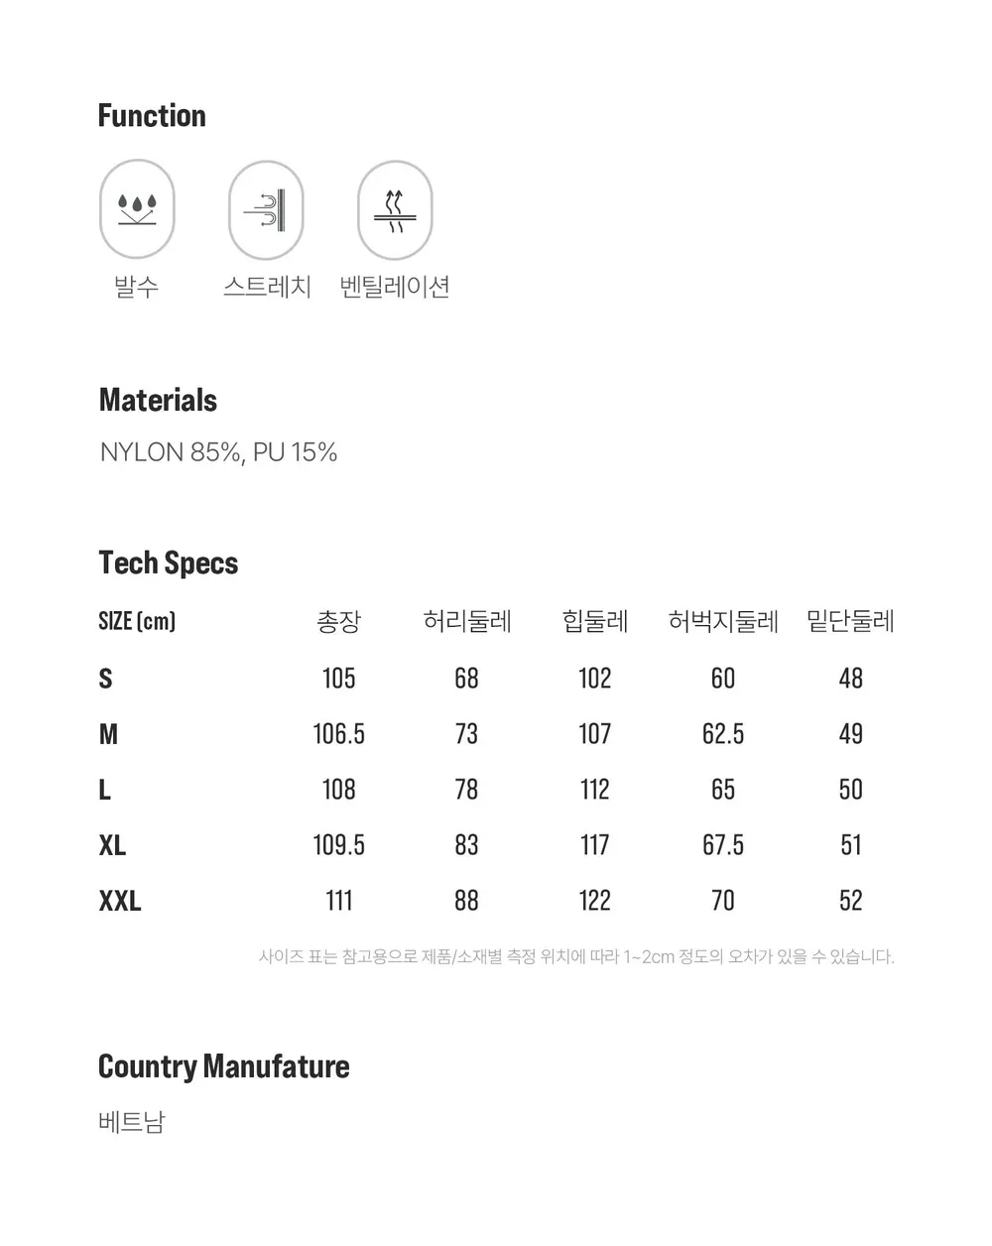992x1246 pixels.
Task: Click the Country Manufature heading
Action: pos(224,1067)
